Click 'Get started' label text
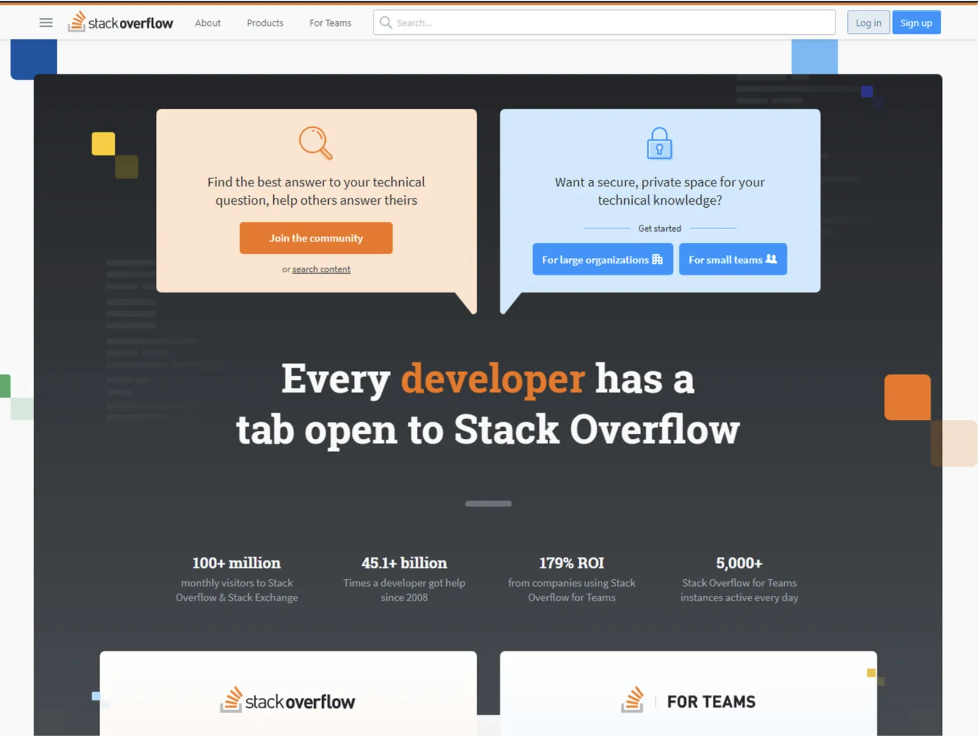The width and height of the screenshot is (978, 740). (660, 229)
